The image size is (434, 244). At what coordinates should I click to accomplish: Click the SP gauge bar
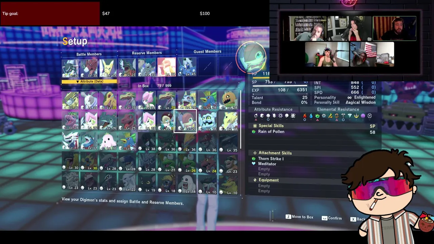pos(280,85)
